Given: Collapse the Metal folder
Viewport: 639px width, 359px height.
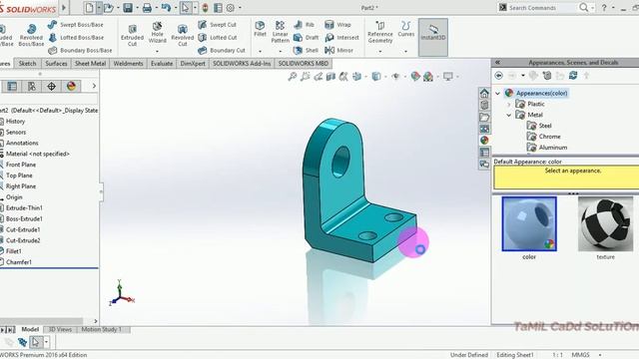Looking at the screenshot, I should click(509, 116).
